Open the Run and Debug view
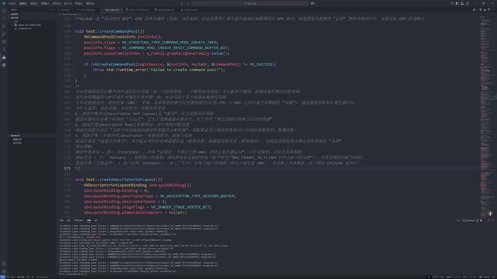This screenshot has height=279, width=497. 4,34
